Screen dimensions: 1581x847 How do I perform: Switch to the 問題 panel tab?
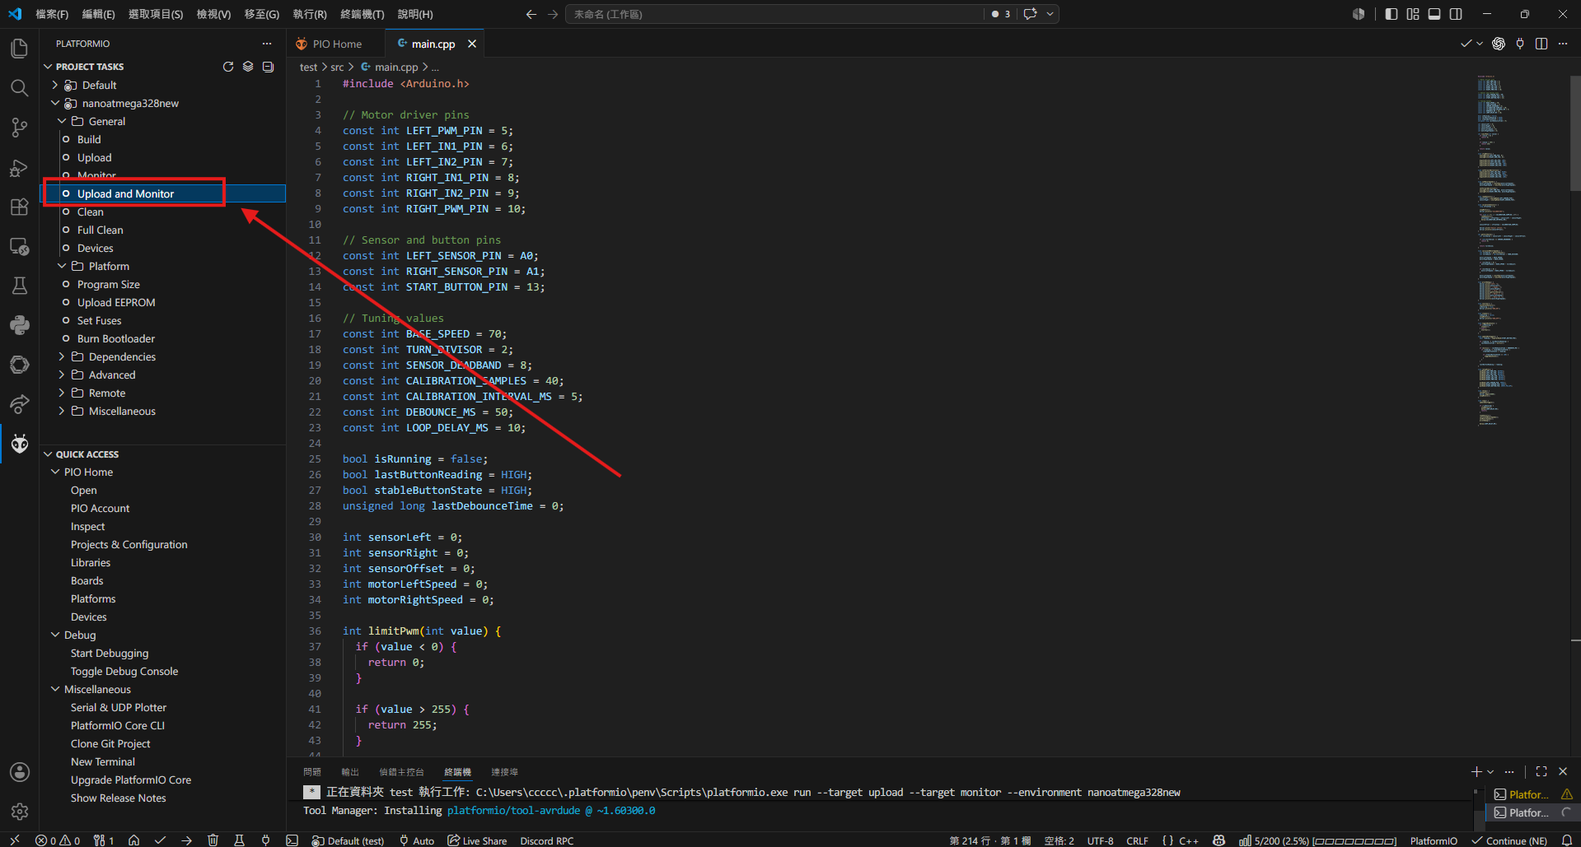(312, 772)
